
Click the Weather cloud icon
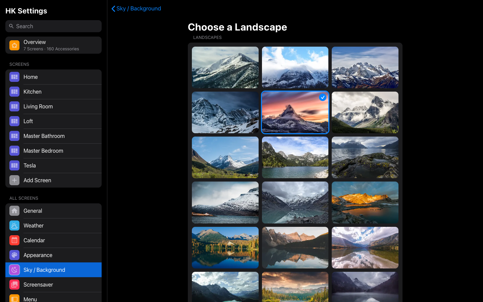coord(14,225)
